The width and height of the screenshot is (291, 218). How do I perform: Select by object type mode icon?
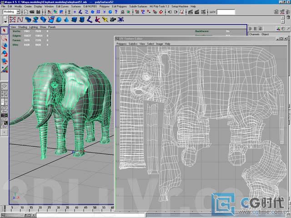click(55, 12)
